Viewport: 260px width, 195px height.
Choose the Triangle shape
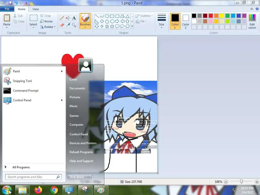pos(127,16)
